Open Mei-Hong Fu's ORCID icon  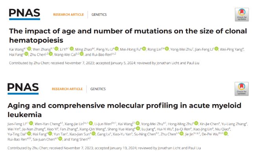pyautogui.click(x=144, y=49)
